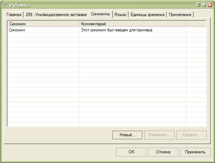
Task: Confirm the dialog with OK
Action: 131,152
